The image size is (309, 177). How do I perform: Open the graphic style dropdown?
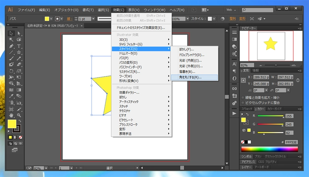(x=214, y=19)
